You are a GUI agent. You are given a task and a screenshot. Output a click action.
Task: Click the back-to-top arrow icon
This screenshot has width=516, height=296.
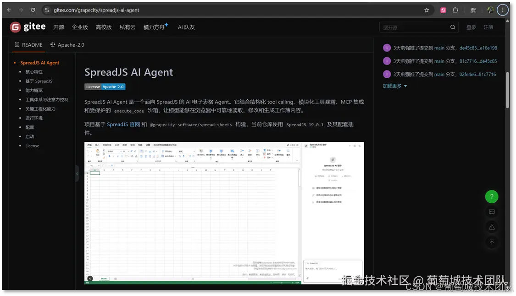coord(492,242)
